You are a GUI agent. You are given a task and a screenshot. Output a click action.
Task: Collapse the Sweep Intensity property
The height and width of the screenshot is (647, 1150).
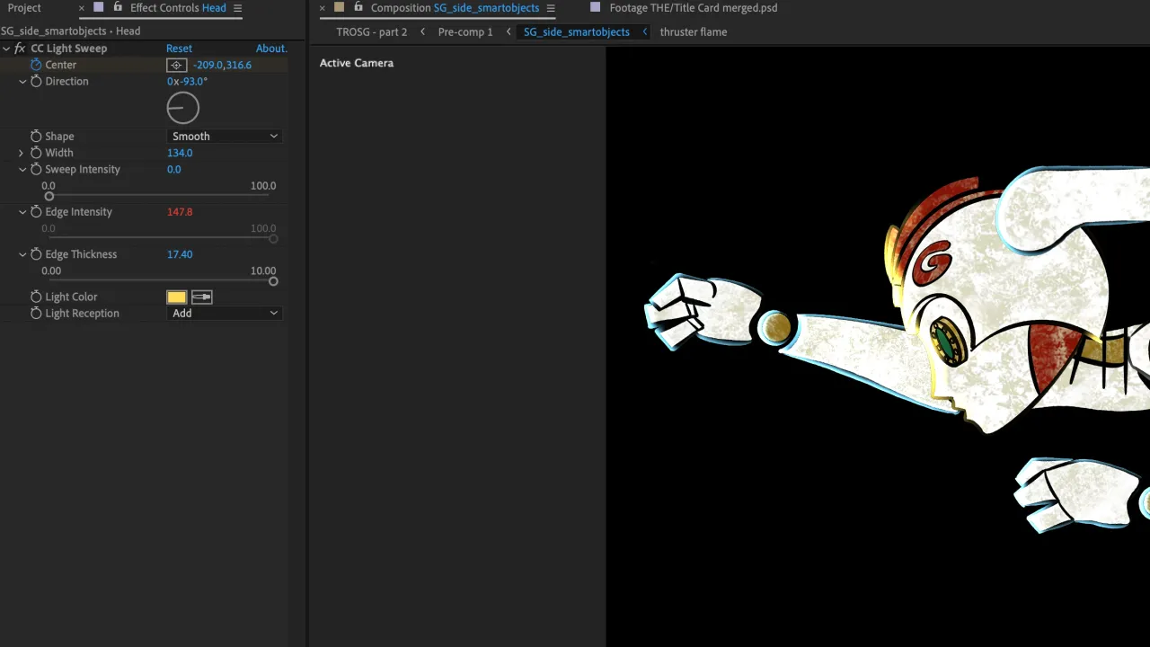22,169
